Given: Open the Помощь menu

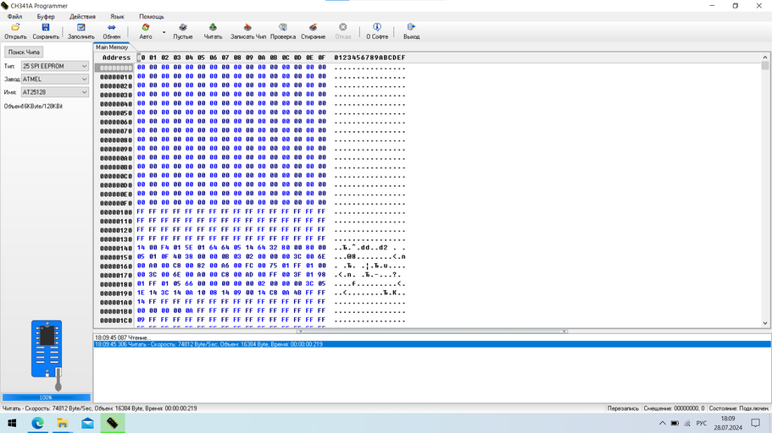Looking at the screenshot, I should (x=151, y=16).
